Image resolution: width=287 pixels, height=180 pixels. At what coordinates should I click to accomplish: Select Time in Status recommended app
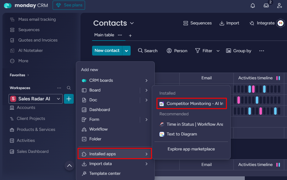pos(192,124)
